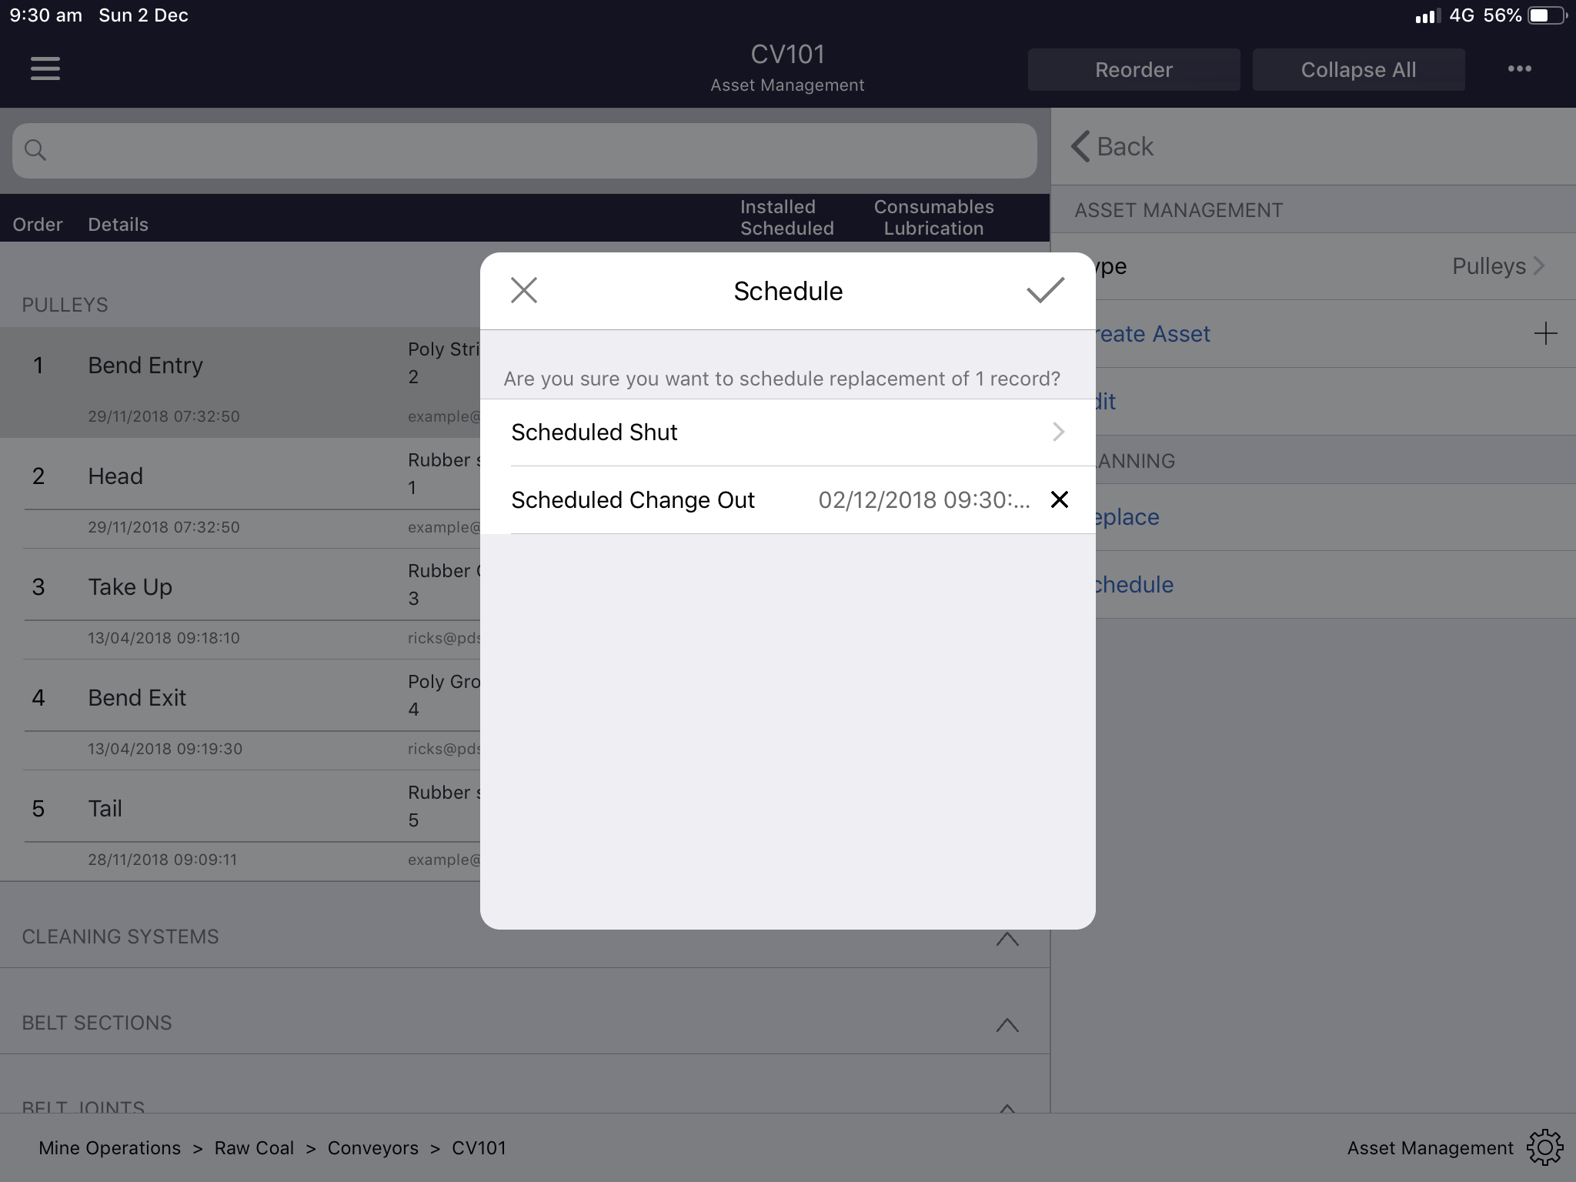Click the Consumables Lubrication column header
Image resolution: width=1576 pixels, height=1182 pixels.
(933, 217)
